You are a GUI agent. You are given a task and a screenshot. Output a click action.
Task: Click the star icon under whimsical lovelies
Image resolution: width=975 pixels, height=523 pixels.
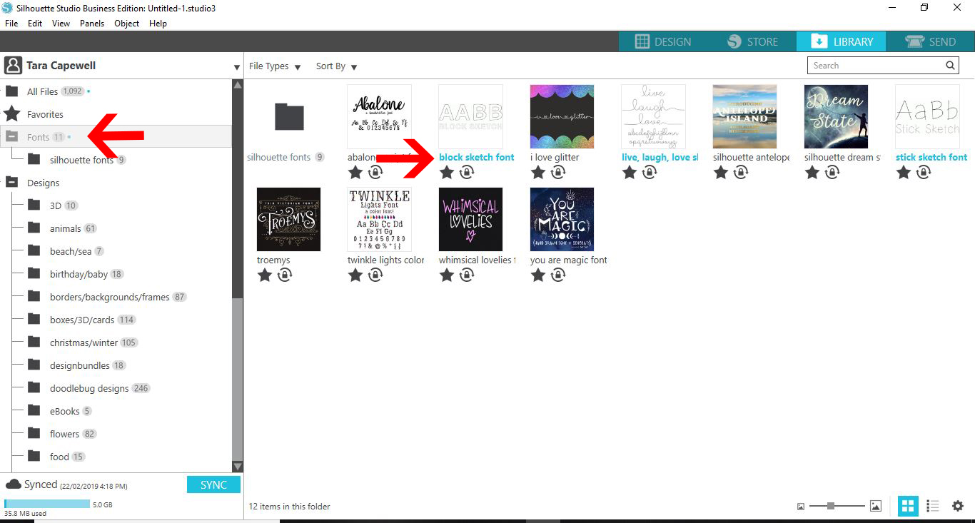[447, 275]
